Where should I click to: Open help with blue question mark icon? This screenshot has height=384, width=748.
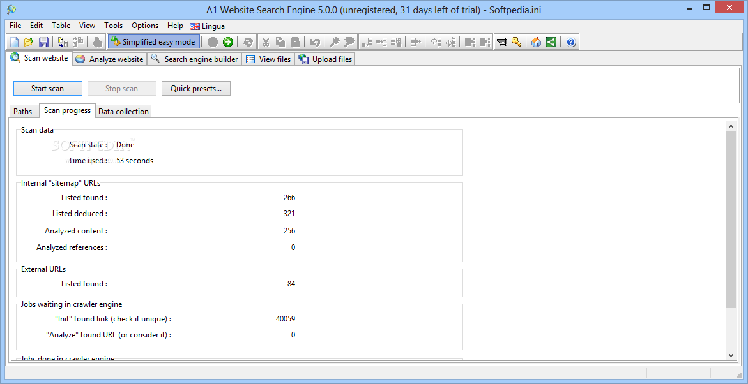coord(571,42)
